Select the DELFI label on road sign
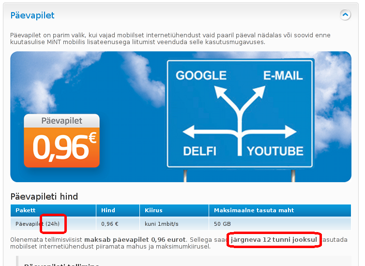This screenshot has height=266, width=365. pos(199,151)
